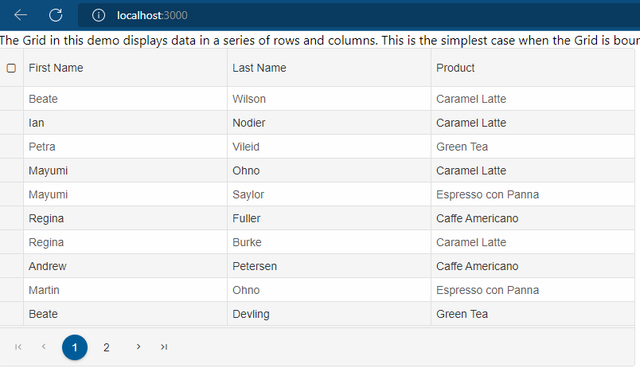Go to first page in pager

18,347
